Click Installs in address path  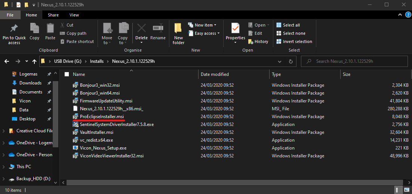[x=97, y=61]
